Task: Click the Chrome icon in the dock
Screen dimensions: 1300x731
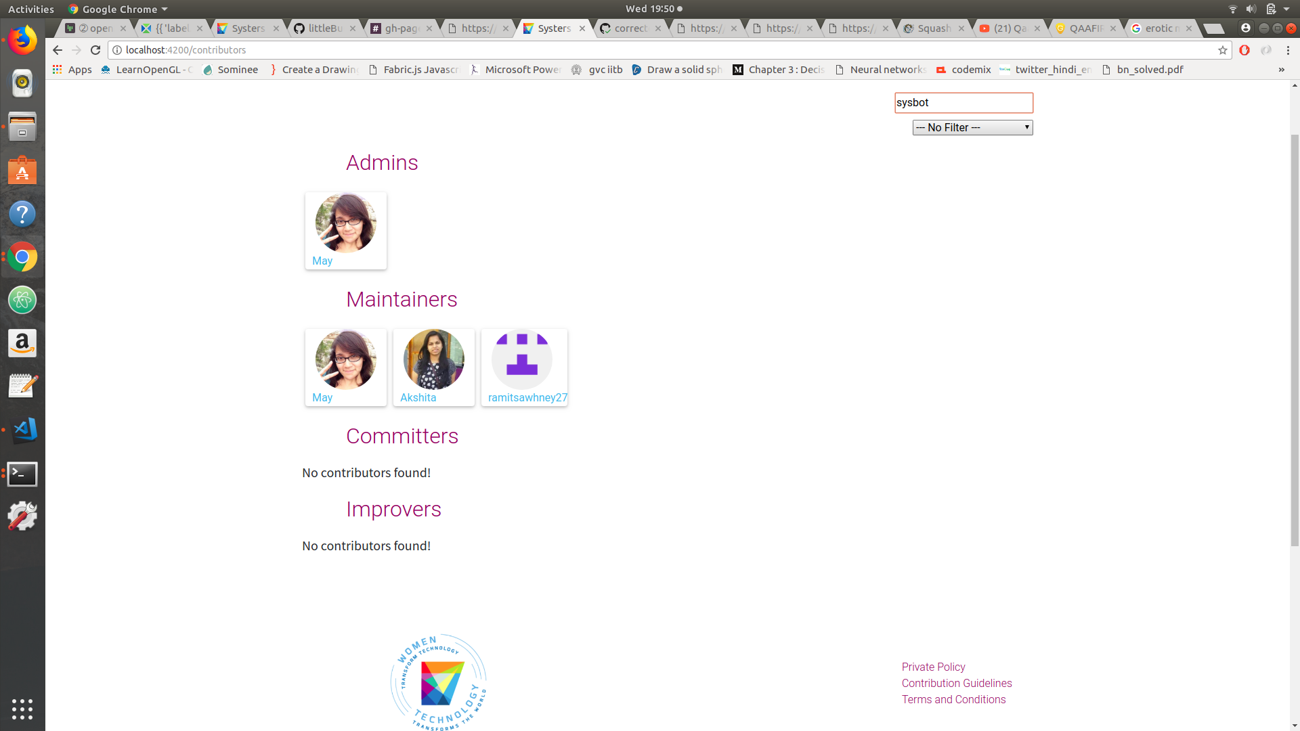Action: point(22,257)
